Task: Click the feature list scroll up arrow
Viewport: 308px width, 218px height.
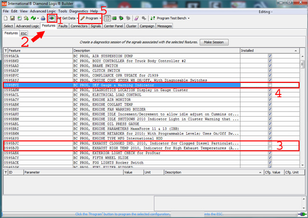Action: [x=302, y=56]
